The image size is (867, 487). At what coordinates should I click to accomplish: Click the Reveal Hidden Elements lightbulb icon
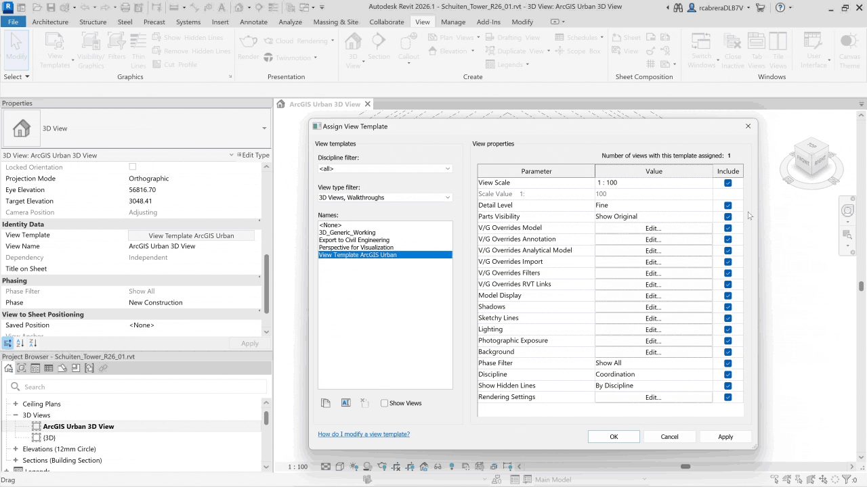(x=452, y=467)
